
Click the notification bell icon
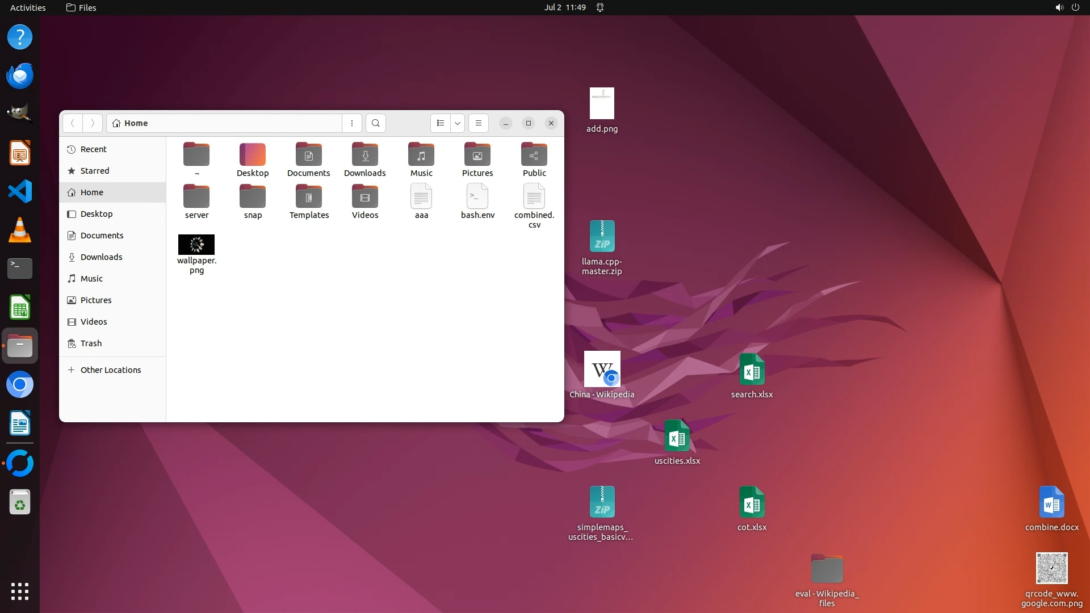pos(600,7)
